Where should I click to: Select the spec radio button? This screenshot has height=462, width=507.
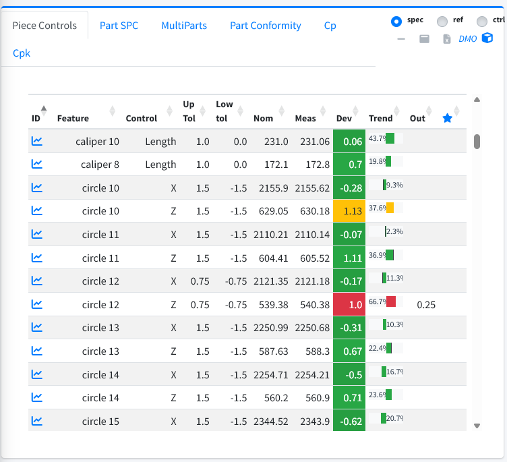396,22
